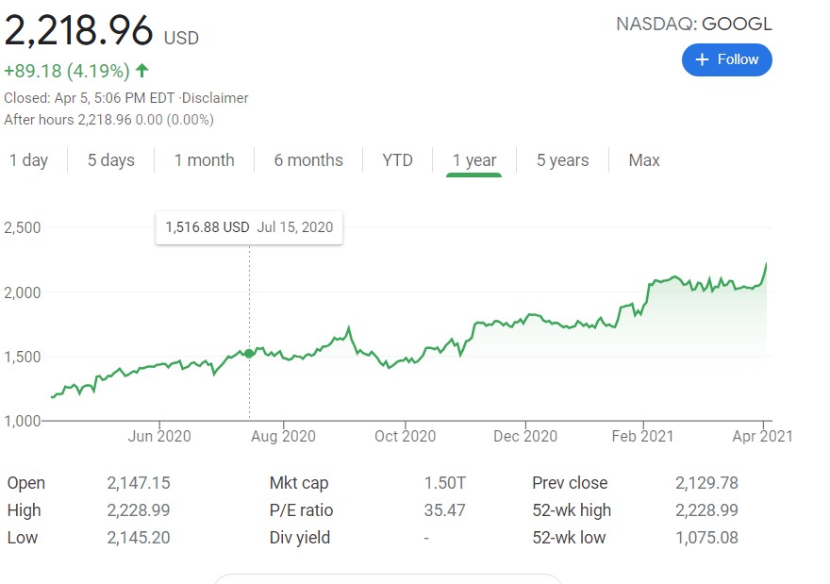The height and width of the screenshot is (584, 830).
Task: Click the green up arrow icon
Action: point(142,70)
